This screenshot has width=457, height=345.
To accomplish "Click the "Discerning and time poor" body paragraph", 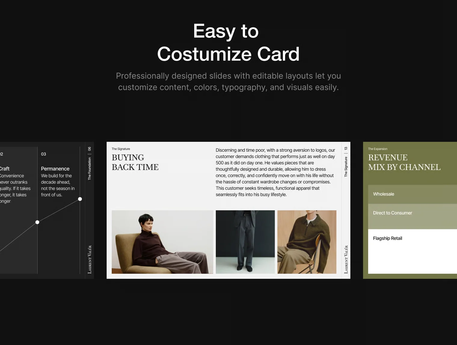I will click(x=275, y=172).
